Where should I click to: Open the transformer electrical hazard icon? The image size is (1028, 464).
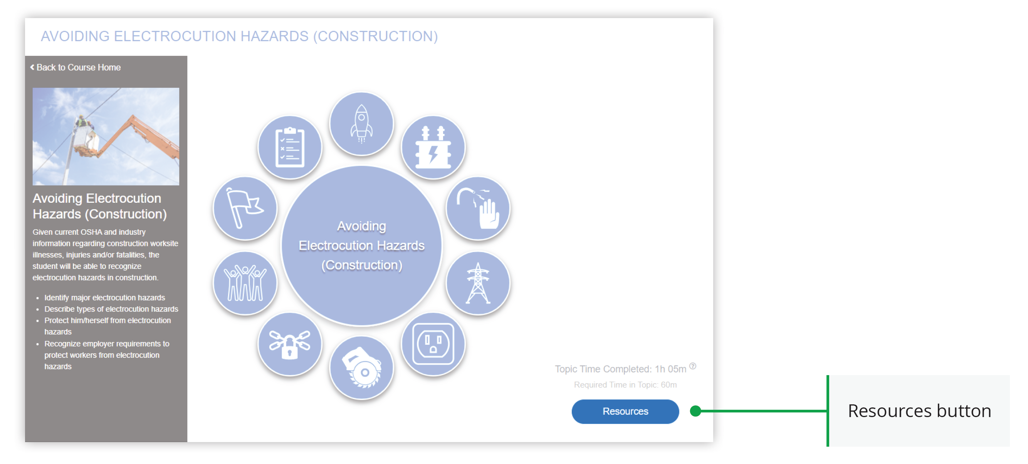(433, 147)
